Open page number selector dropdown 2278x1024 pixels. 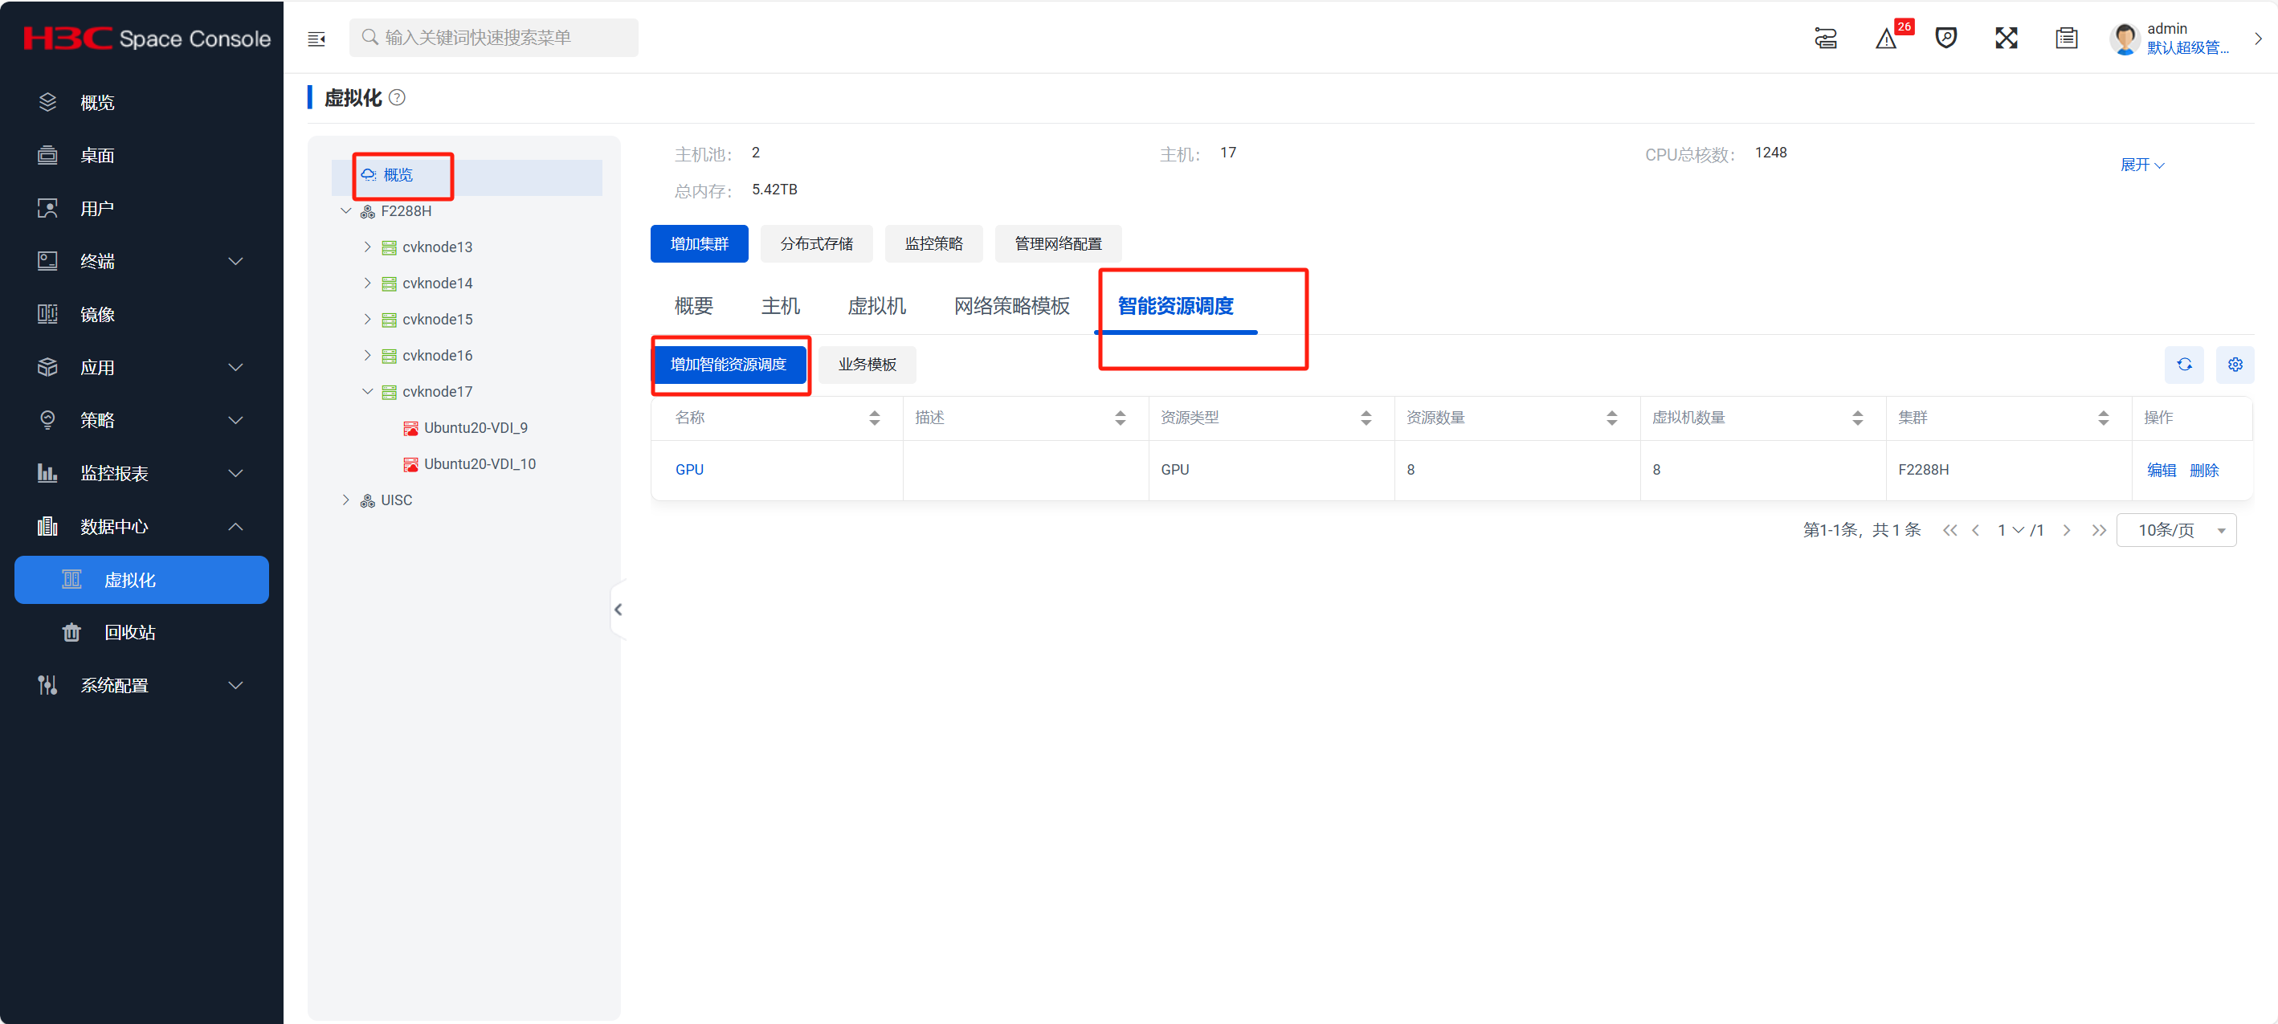coord(2010,531)
